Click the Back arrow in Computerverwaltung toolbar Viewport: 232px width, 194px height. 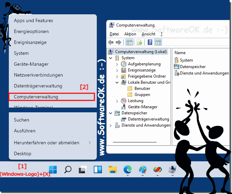coord(111,43)
